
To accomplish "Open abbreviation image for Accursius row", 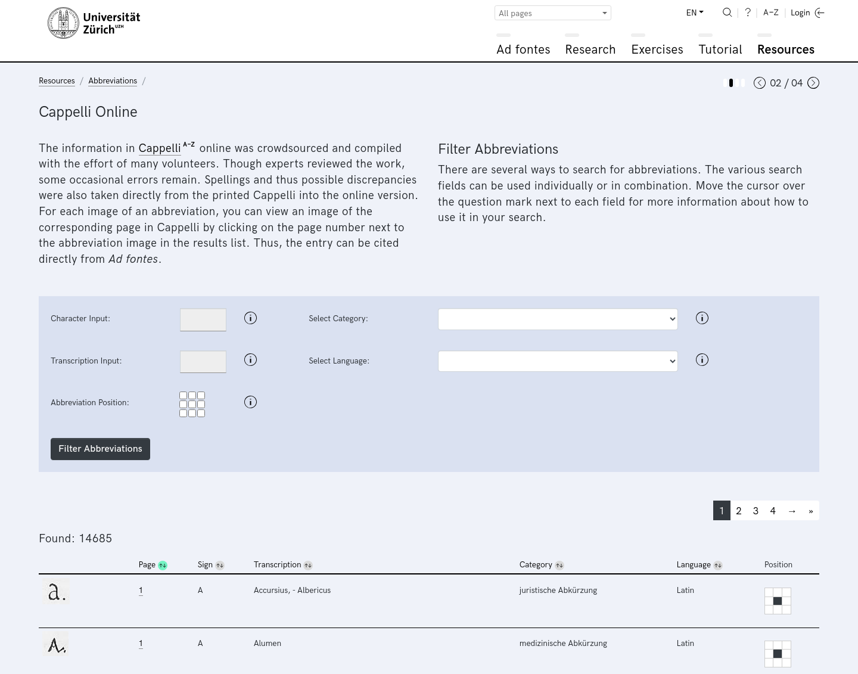I will 56,591.
